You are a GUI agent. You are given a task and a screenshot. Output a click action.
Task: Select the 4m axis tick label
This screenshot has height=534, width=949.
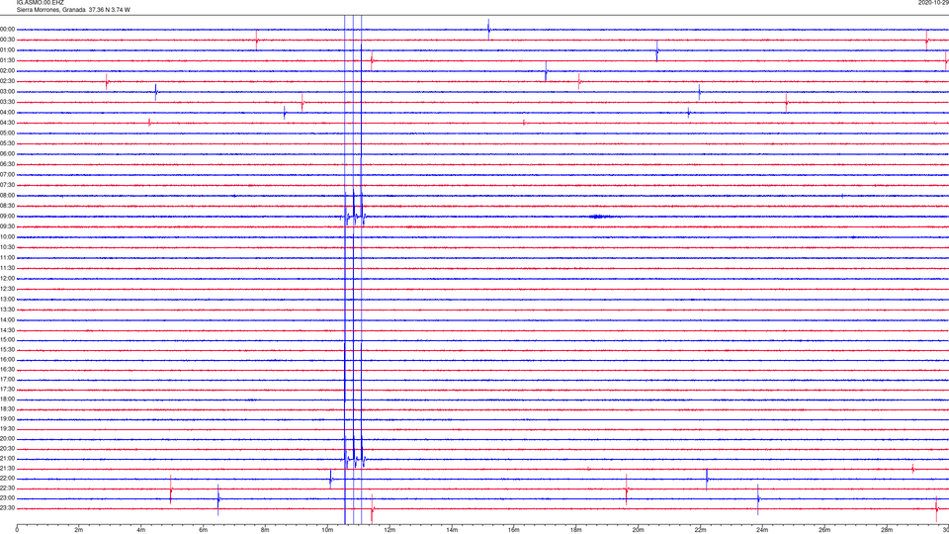[x=141, y=530]
